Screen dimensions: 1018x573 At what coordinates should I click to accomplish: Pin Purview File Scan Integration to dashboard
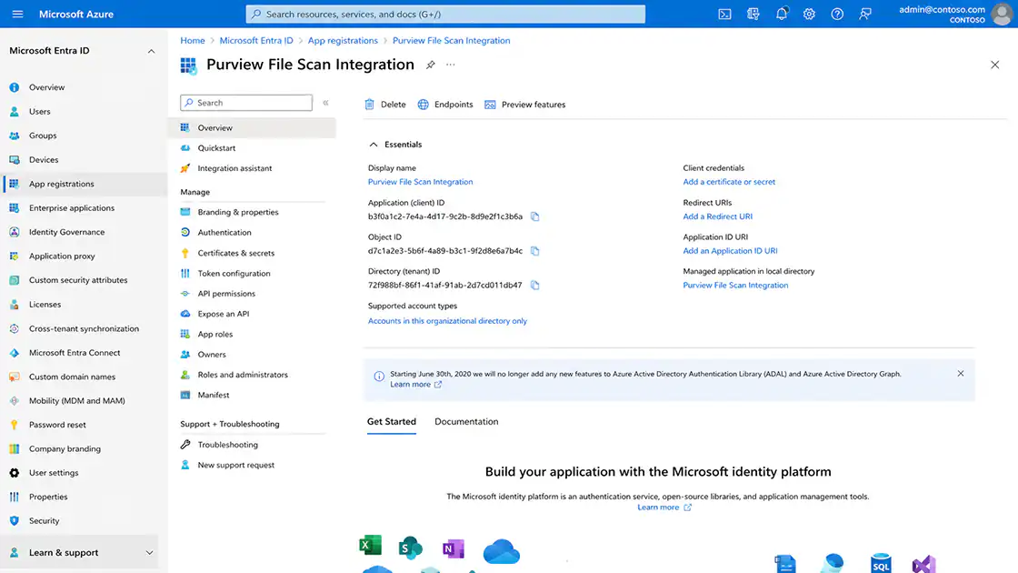tap(430, 65)
